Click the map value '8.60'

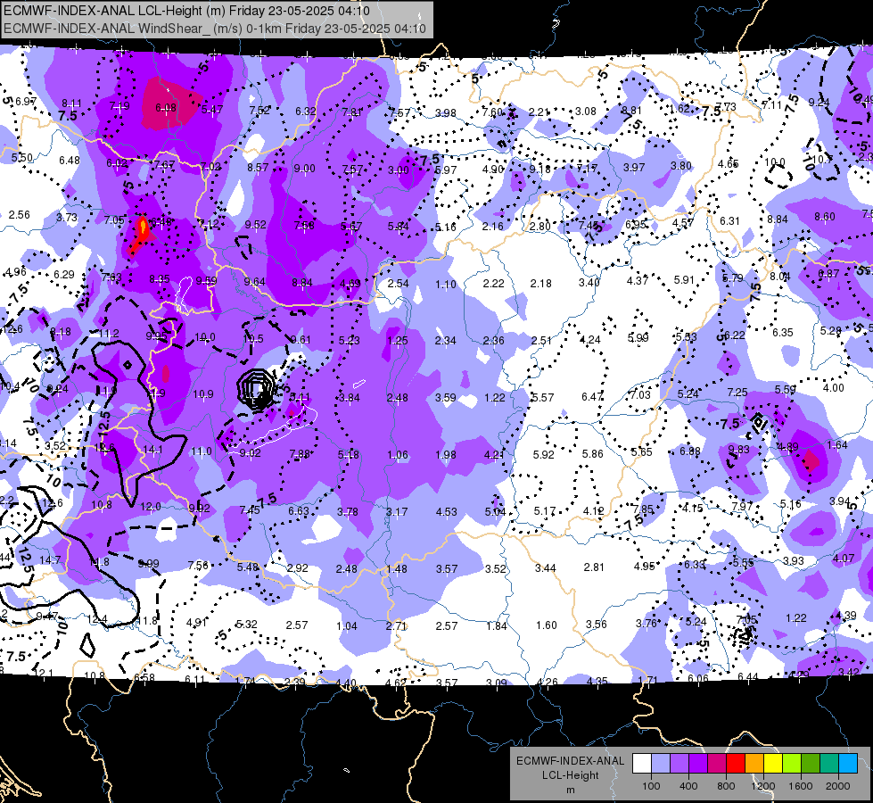point(825,217)
